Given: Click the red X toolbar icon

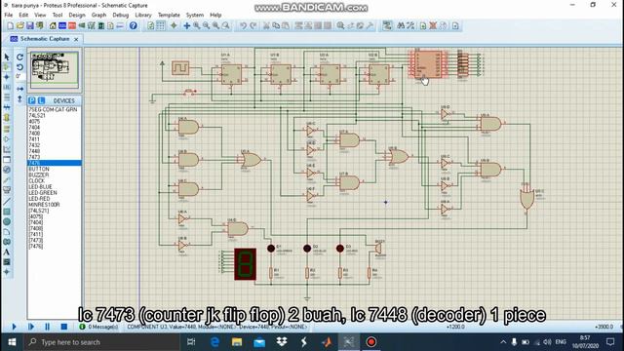Looking at the screenshot, I should coord(433,26).
